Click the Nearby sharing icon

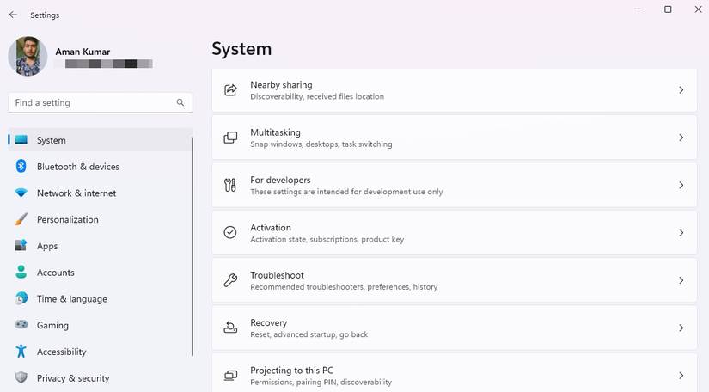tap(230, 90)
